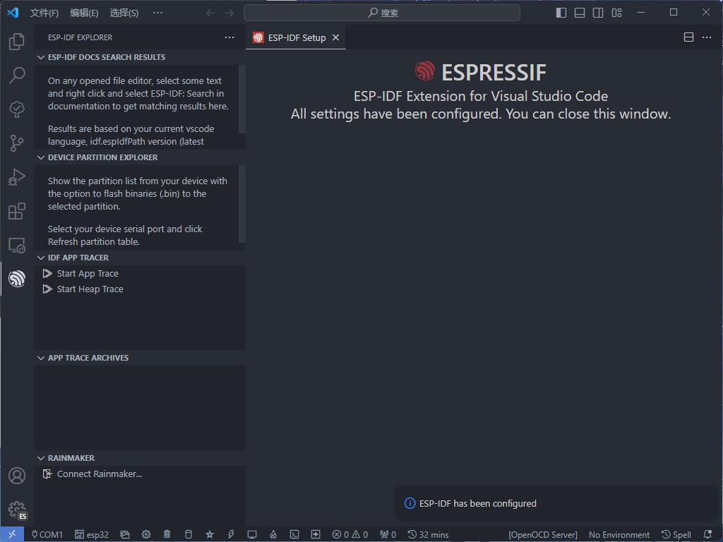Open ESP-IDF terminal icon in status bar
Screen dimensions: 723x542
(294, 534)
